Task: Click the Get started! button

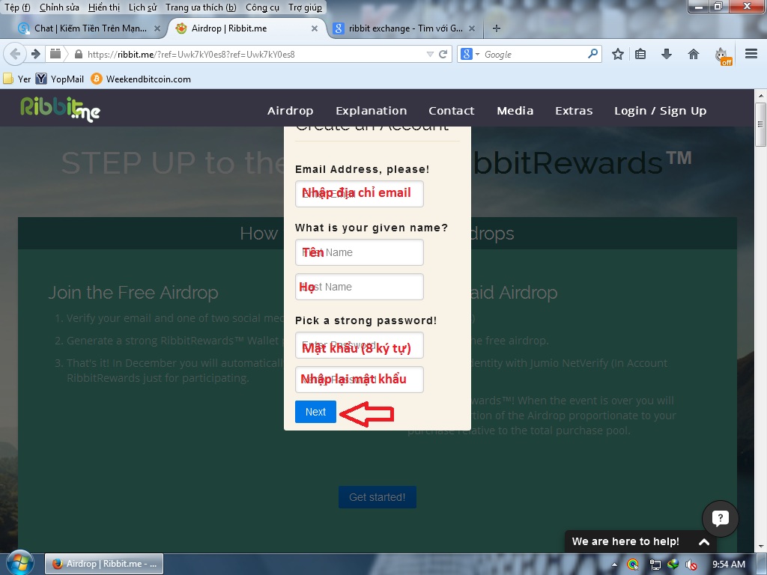Action: 378,497
